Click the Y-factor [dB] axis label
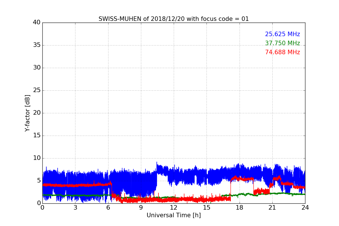The height and width of the screenshot is (226, 339). (x=27, y=113)
